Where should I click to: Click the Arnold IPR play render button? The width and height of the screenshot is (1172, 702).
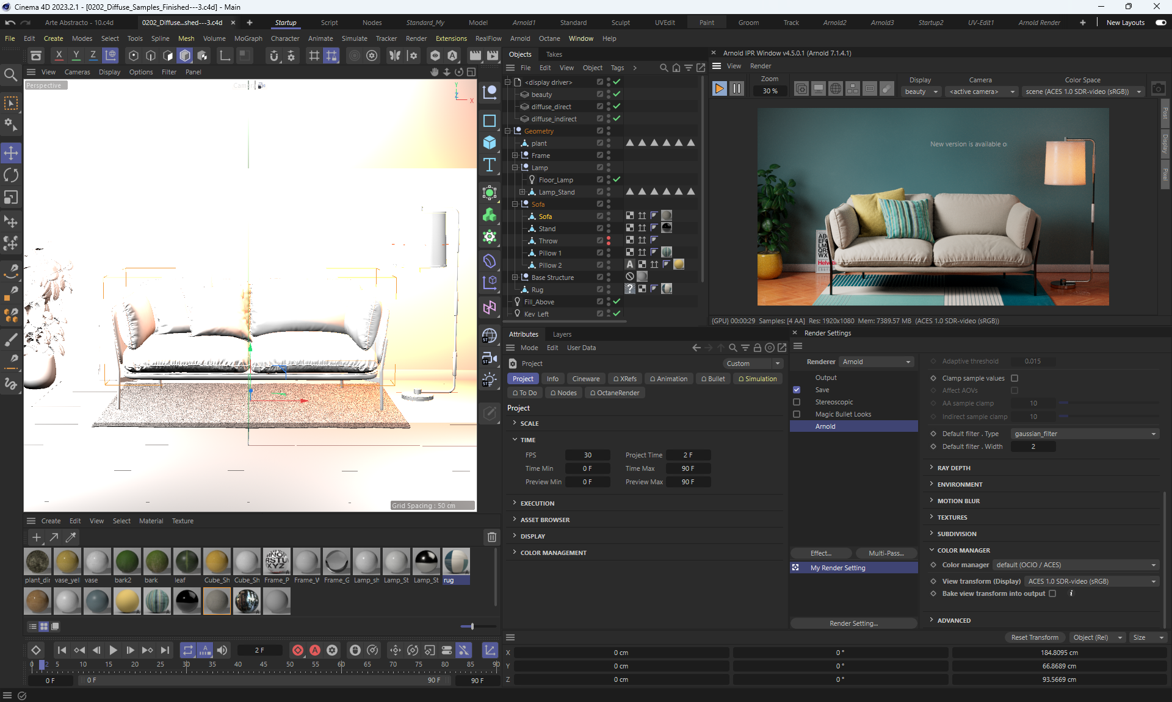pyautogui.click(x=719, y=89)
